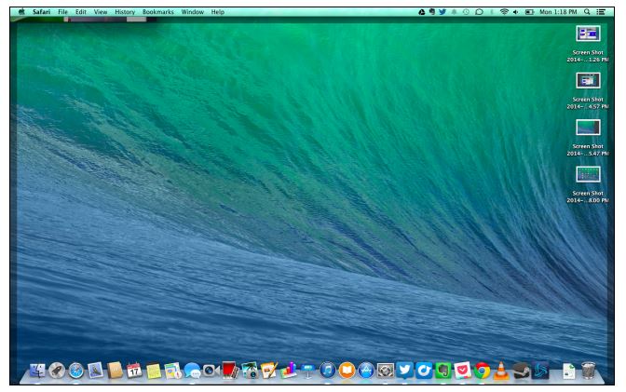Click Messages bubble in menu bar

479,12
